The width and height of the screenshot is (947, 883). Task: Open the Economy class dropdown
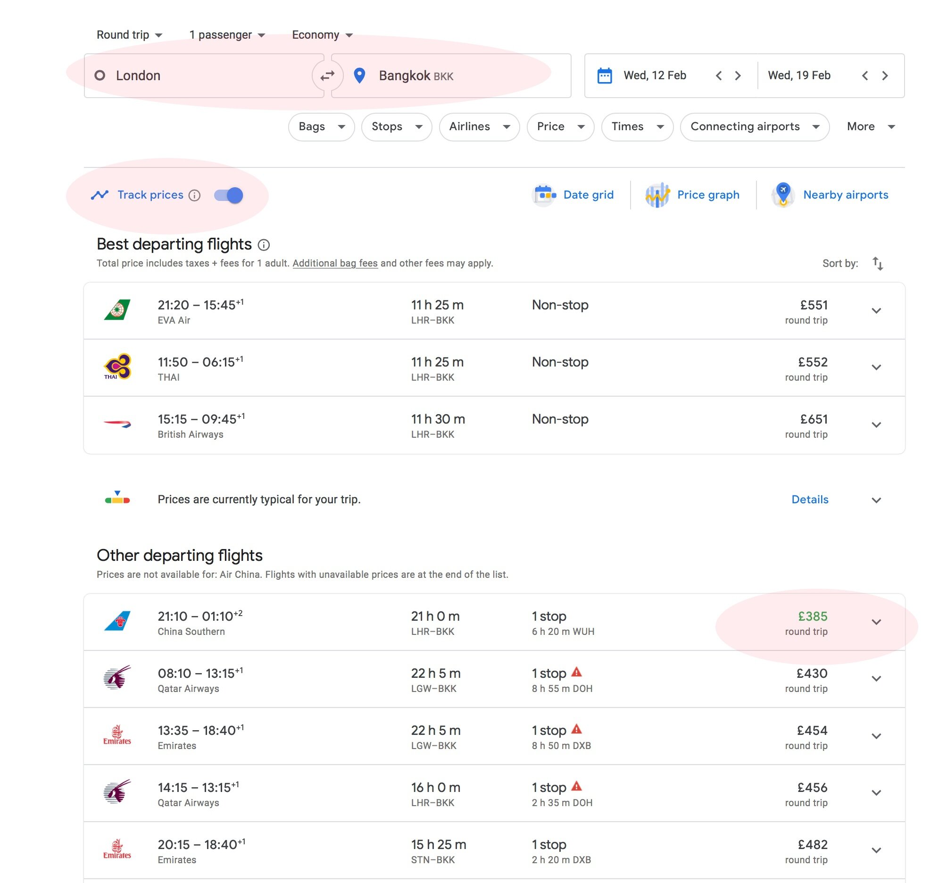(322, 35)
